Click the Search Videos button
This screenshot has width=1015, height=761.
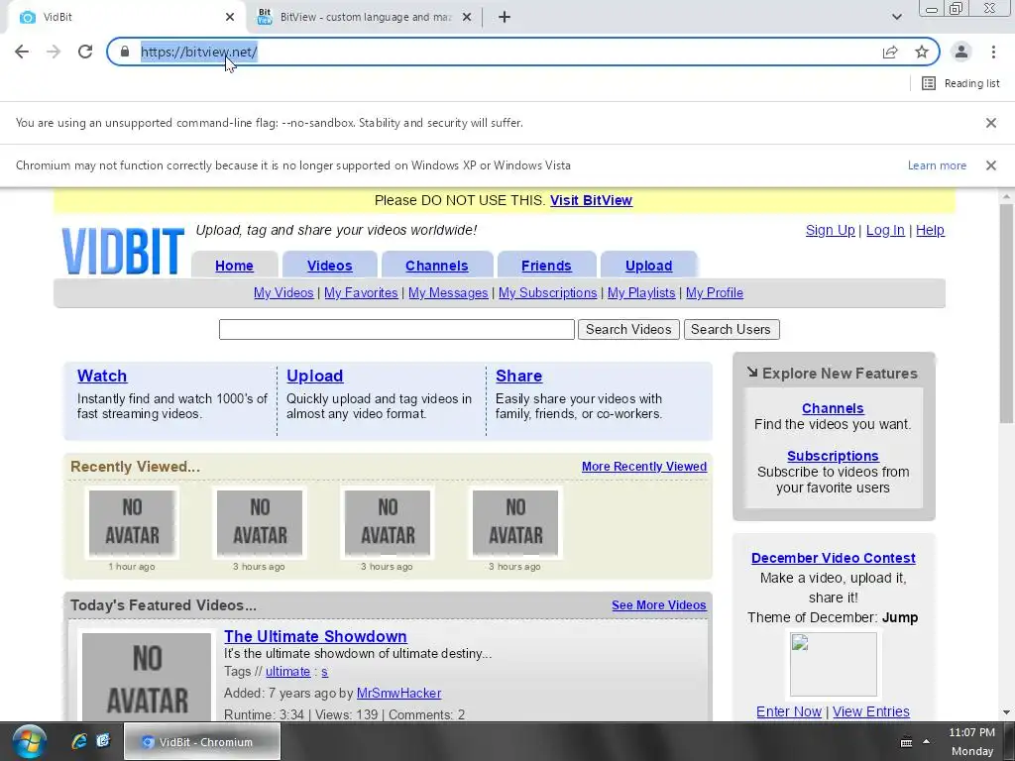click(x=628, y=329)
